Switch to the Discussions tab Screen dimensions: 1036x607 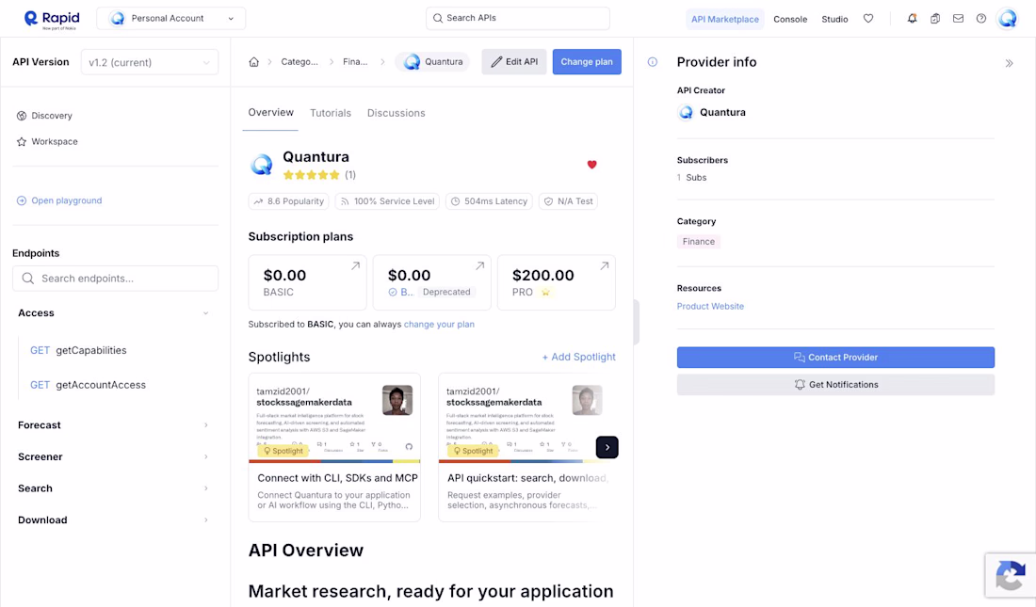pyautogui.click(x=397, y=113)
